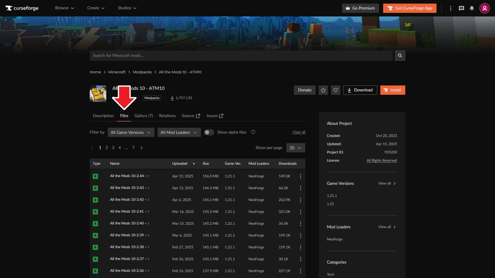Click the Modpacks category tag
The image size is (495, 278).
tap(152, 98)
